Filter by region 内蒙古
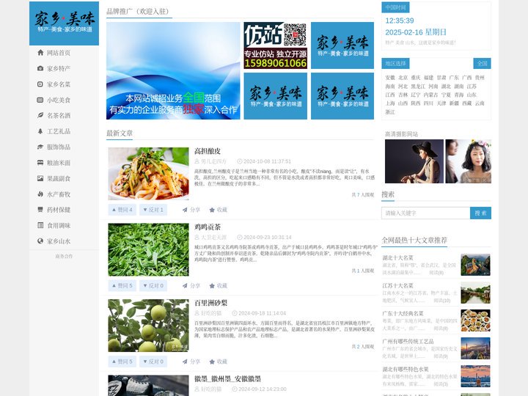528x396 pixels. tap(430, 95)
